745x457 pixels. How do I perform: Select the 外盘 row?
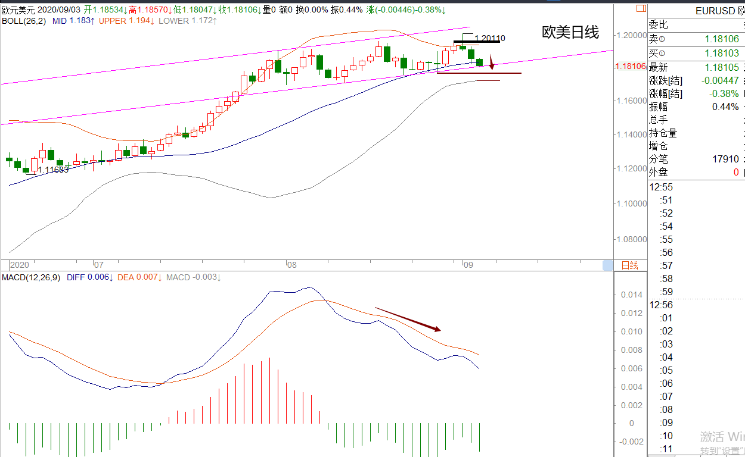click(x=696, y=173)
